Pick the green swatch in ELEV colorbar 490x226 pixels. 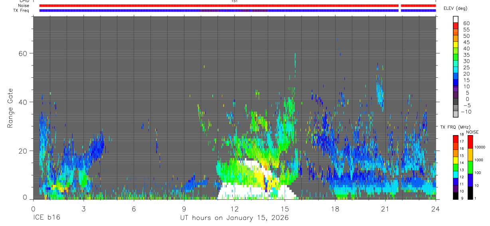click(x=456, y=57)
